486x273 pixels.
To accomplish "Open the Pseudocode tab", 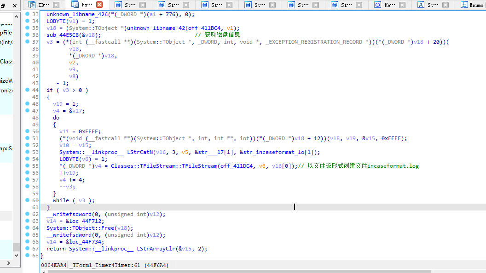I will tap(86, 5).
